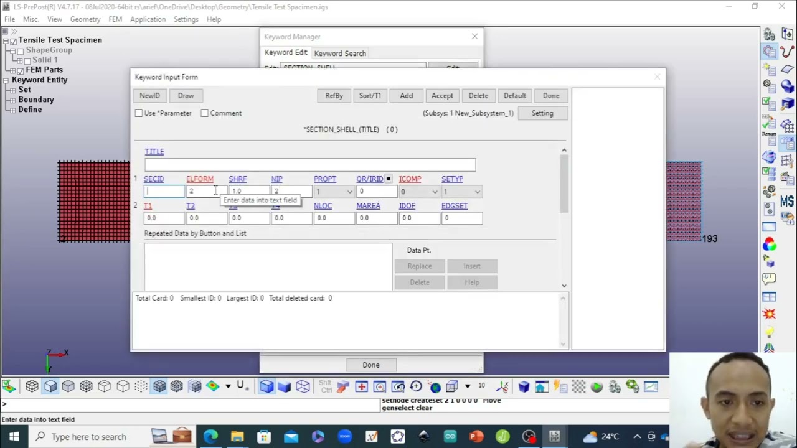Open the File menu
This screenshot has width=797, height=448.
(9, 19)
